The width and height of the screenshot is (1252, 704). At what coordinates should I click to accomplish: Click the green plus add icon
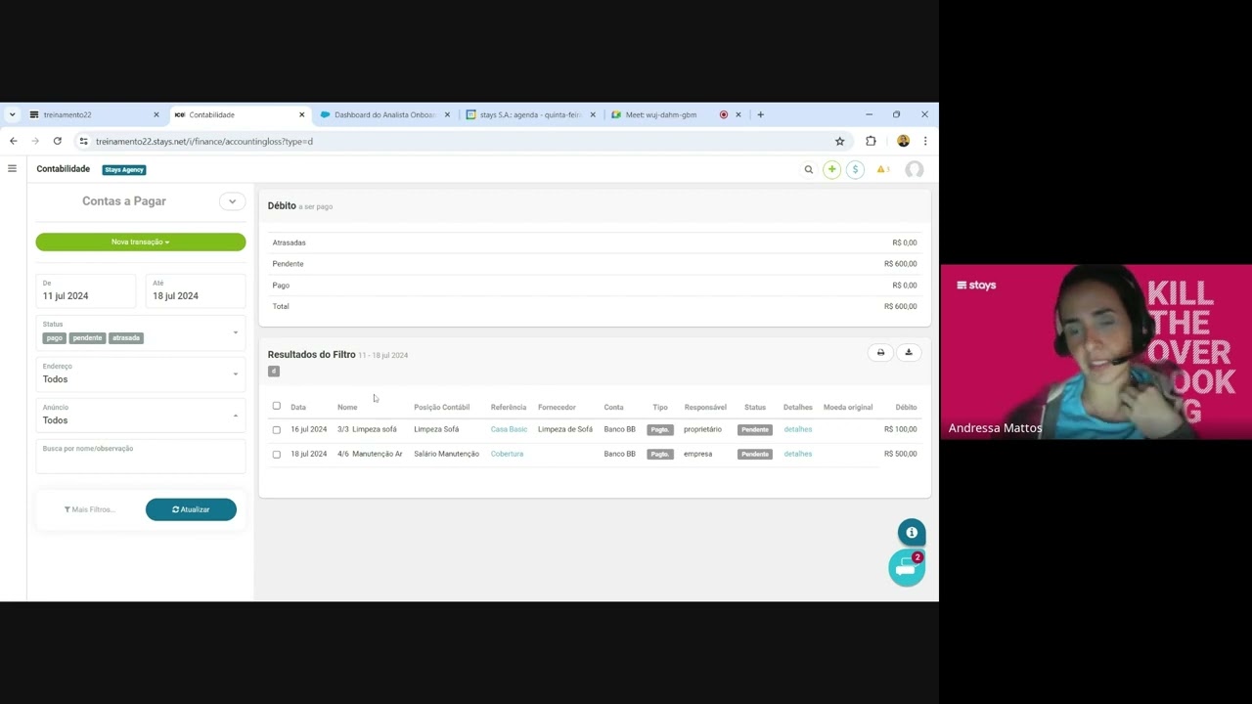831,169
